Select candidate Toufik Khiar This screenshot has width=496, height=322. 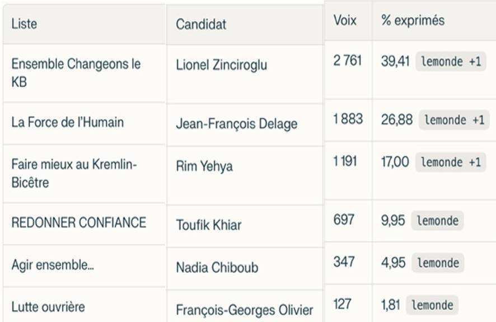[x=208, y=225]
